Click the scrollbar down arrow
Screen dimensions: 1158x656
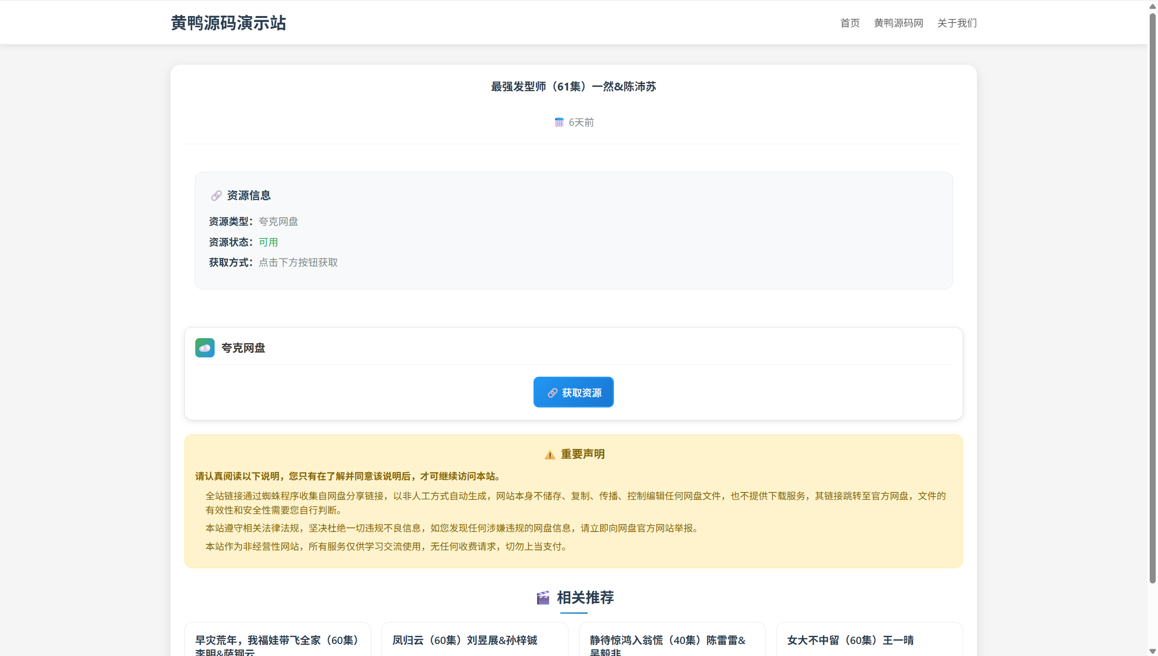click(x=1152, y=650)
